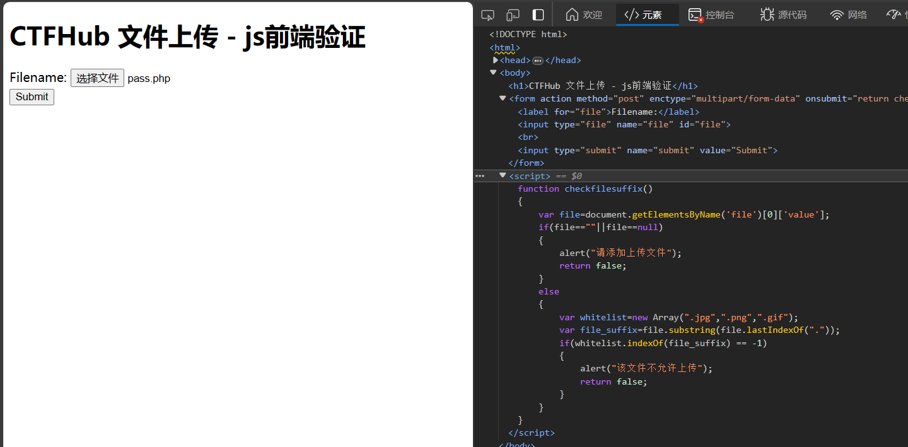Screen dimensions: 908x447
Task: Open the 控制台 tab
Action: [711, 15]
